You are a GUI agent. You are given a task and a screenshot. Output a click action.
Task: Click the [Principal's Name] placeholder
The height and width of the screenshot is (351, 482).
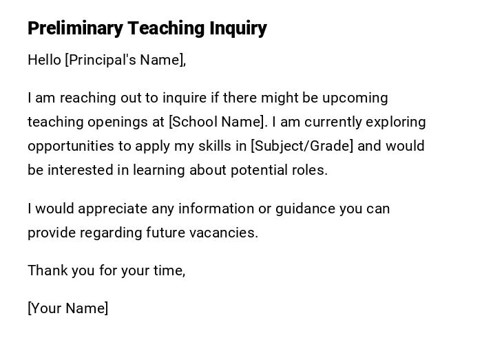125,60
